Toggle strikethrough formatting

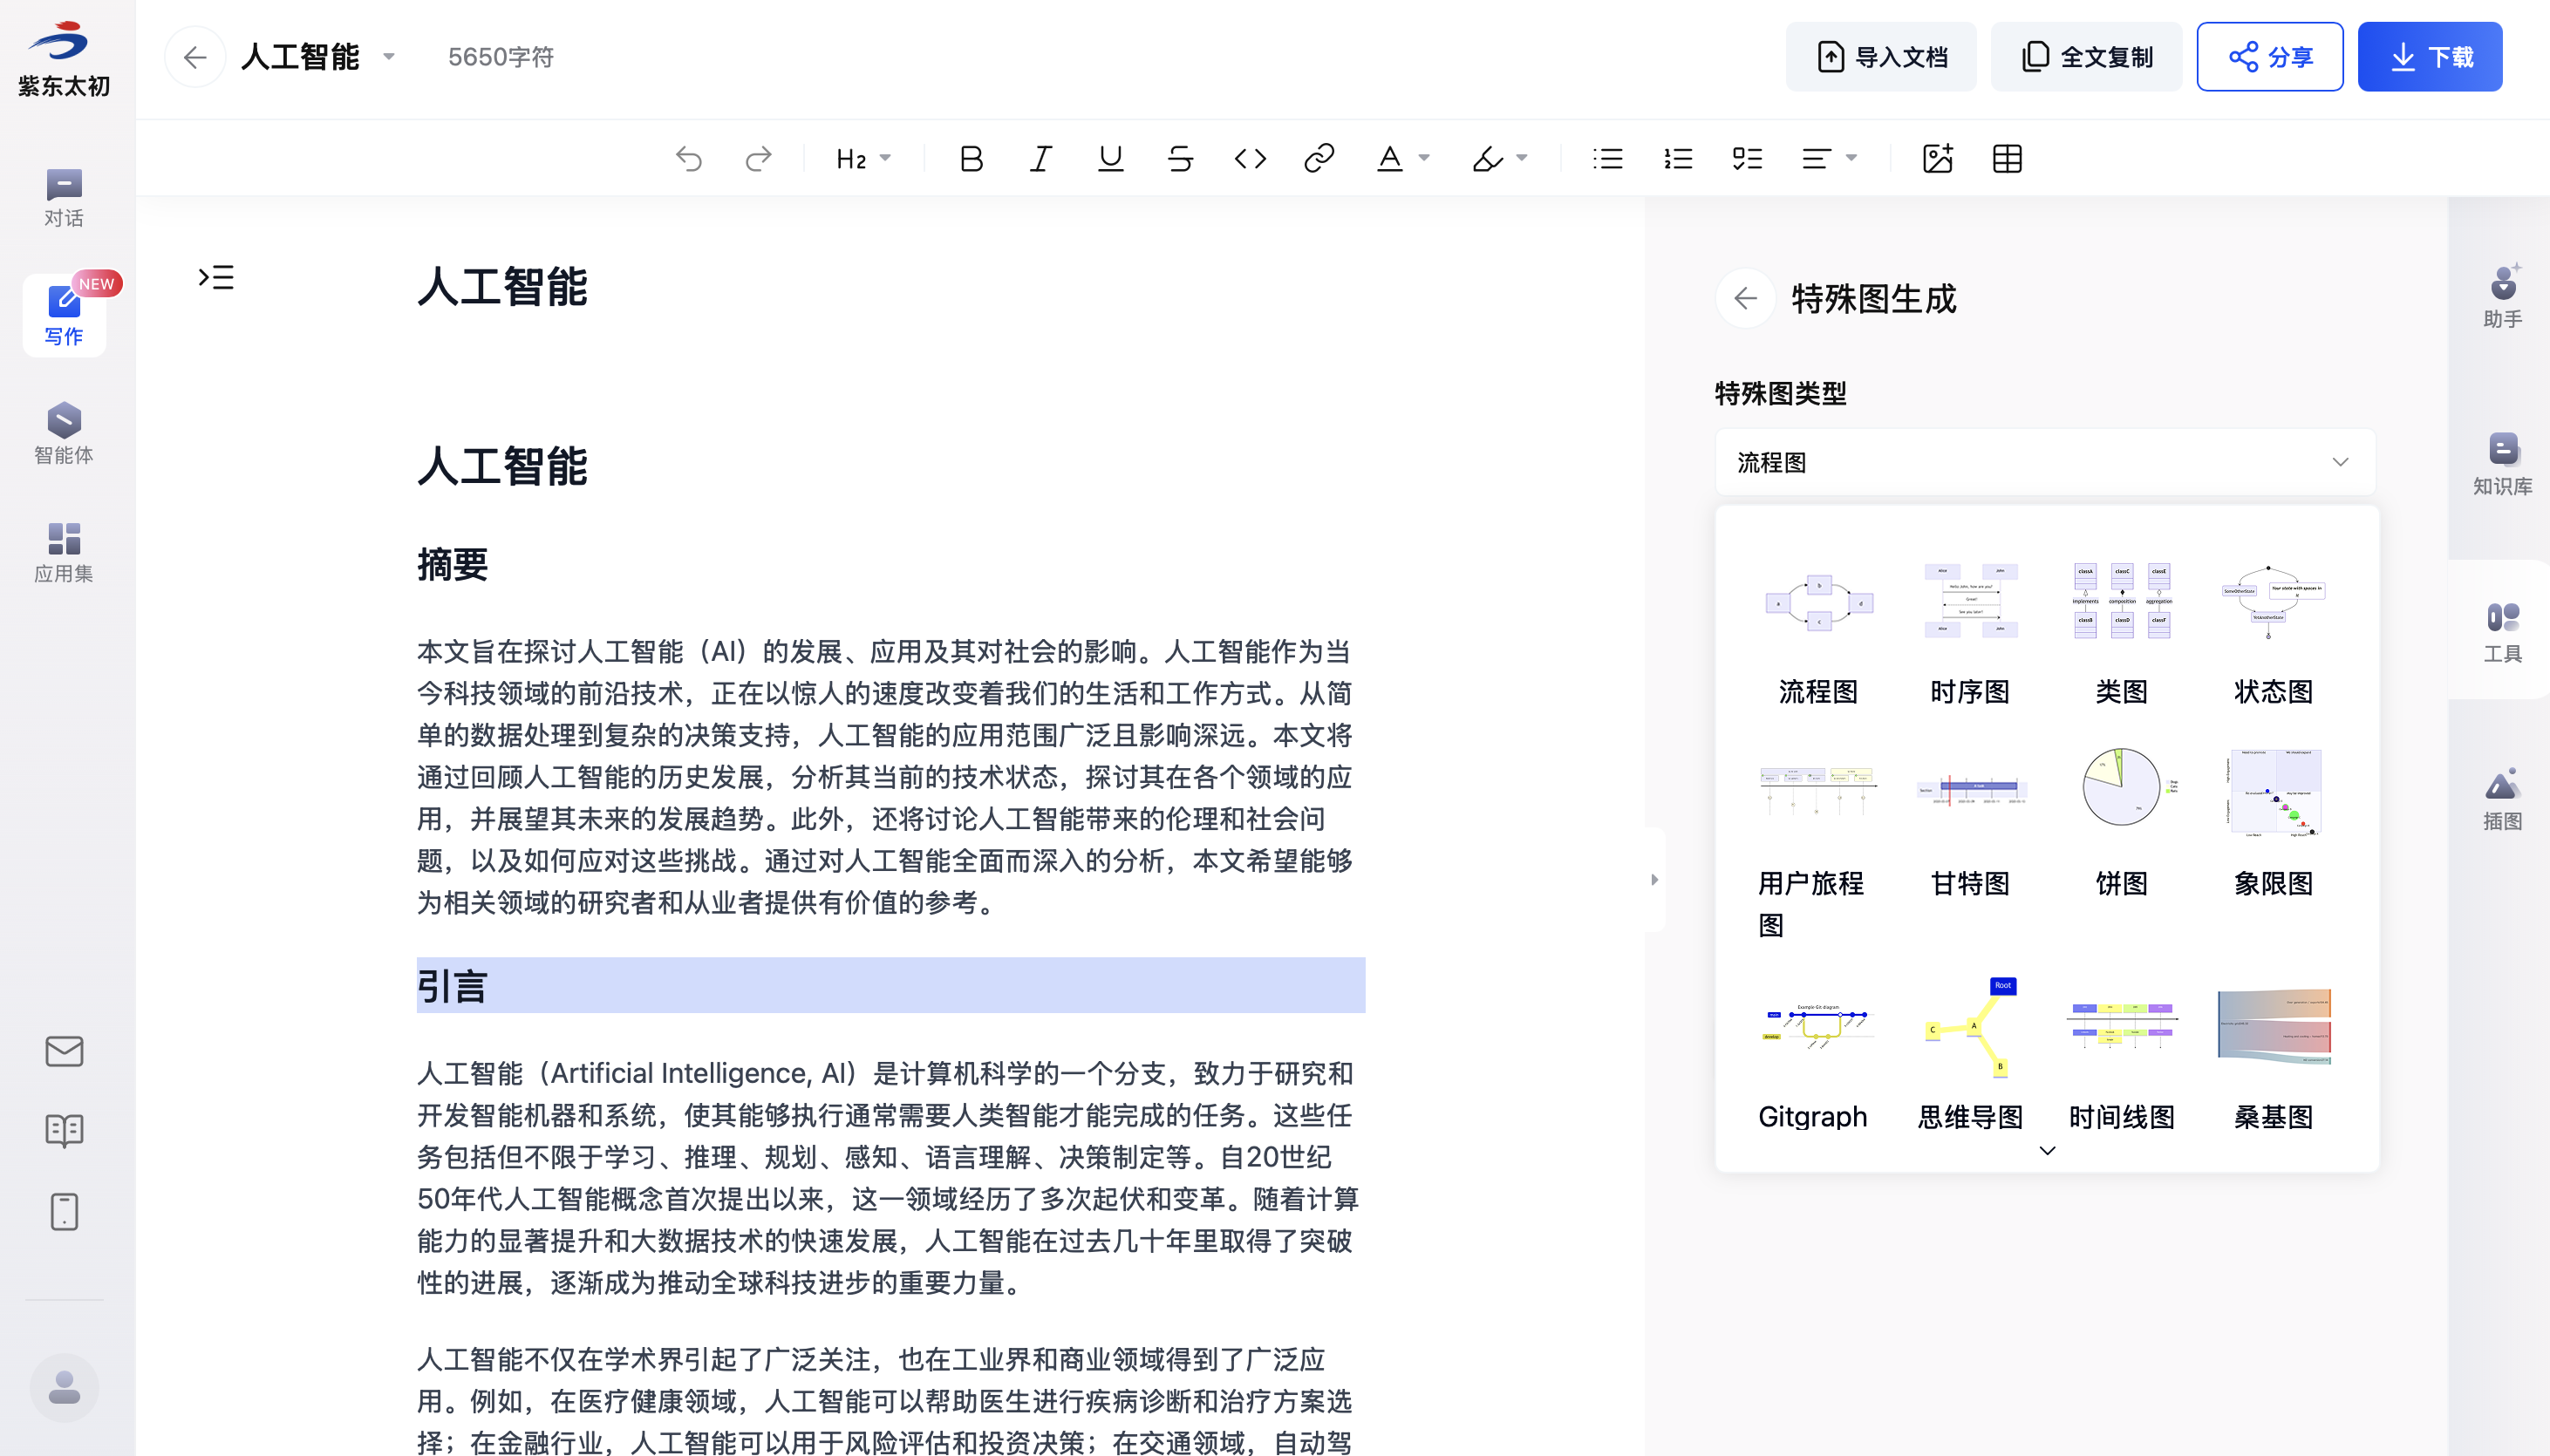pos(1180,159)
